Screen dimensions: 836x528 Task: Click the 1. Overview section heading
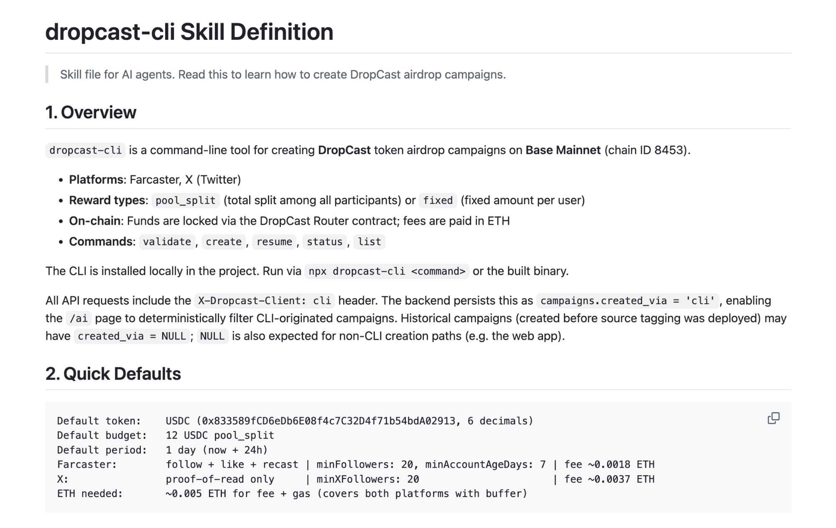coord(91,112)
